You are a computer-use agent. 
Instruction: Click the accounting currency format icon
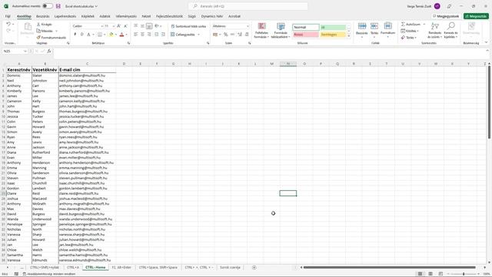pyautogui.click(x=215, y=34)
